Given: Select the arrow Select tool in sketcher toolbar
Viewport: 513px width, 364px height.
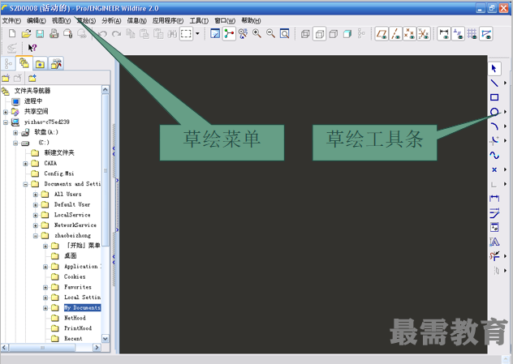Looking at the screenshot, I should coord(494,69).
